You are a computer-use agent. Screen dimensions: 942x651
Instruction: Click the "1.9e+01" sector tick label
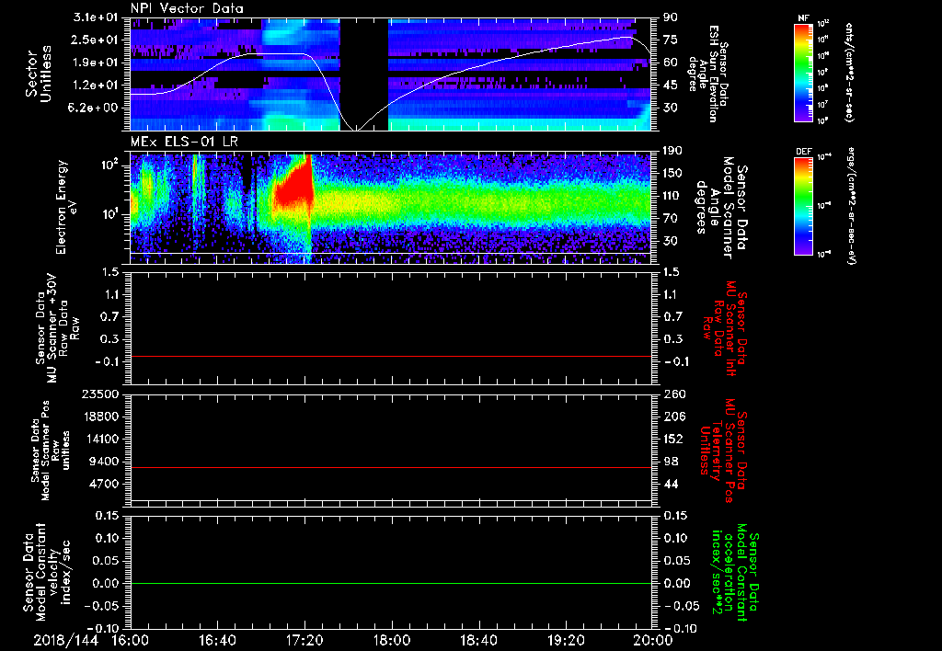pos(96,63)
